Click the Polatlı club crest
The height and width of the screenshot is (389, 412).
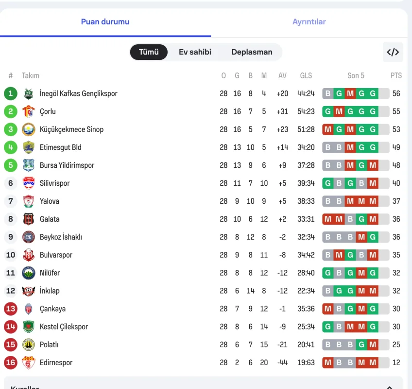pyautogui.click(x=29, y=345)
